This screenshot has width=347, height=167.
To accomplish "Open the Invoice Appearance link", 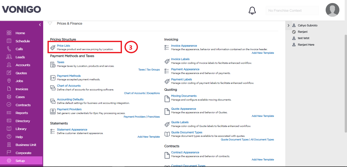I will click(x=184, y=46).
